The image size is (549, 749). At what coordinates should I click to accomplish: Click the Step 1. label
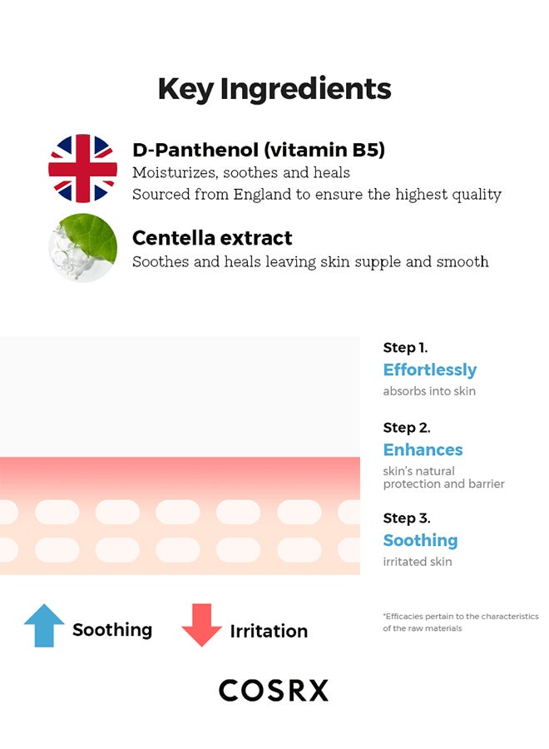[405, 348]
